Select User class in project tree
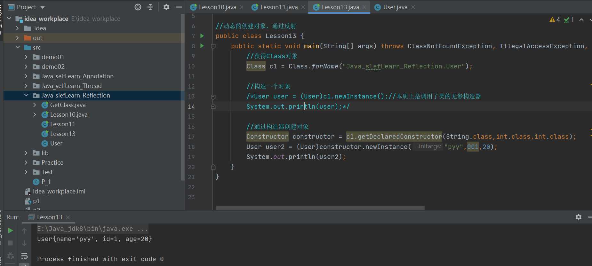Image resolution: width=592 pixels, height=266 pixels. pos(56,143)
